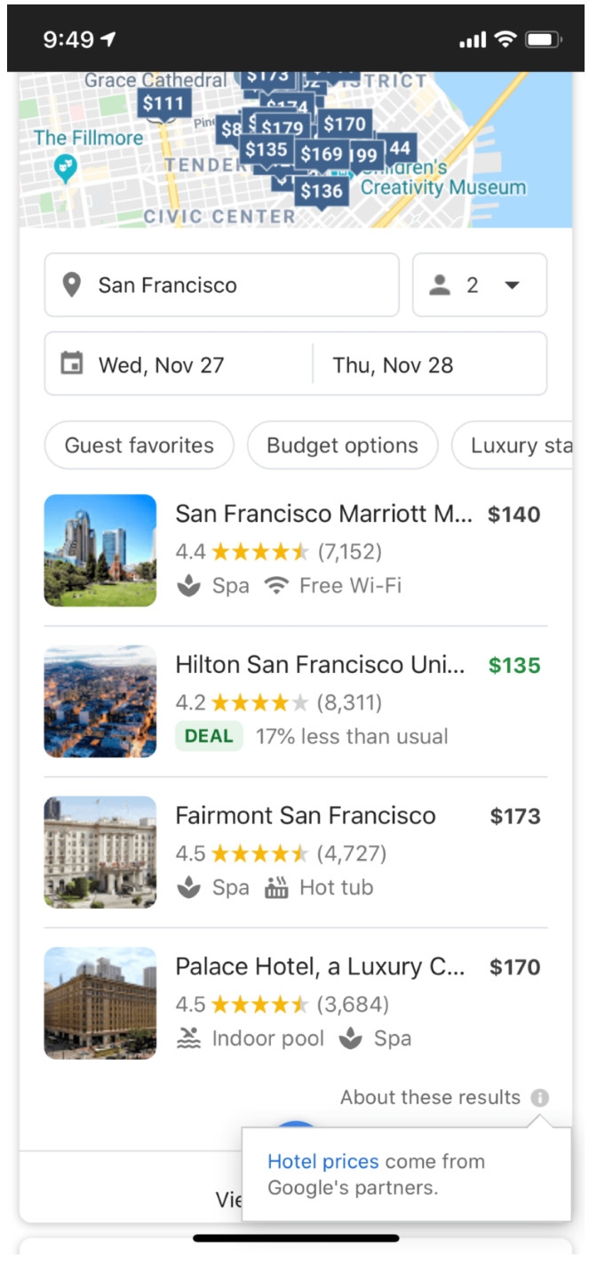
Task: Click the location pin icon in search
Action: click(x=72, y=285)
